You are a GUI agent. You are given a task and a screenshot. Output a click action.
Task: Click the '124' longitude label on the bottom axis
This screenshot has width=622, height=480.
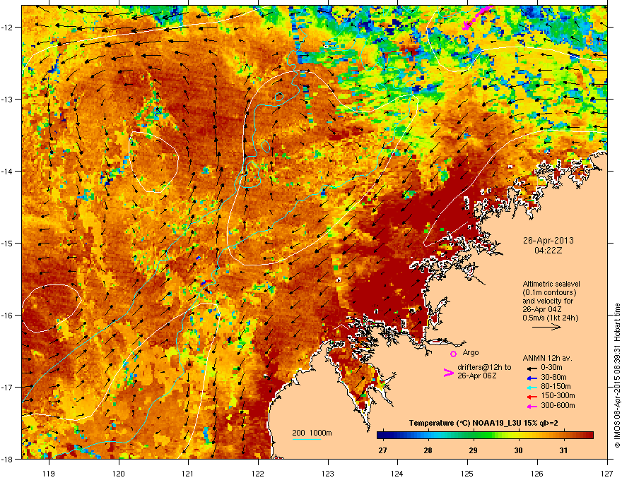coord(397,473)
